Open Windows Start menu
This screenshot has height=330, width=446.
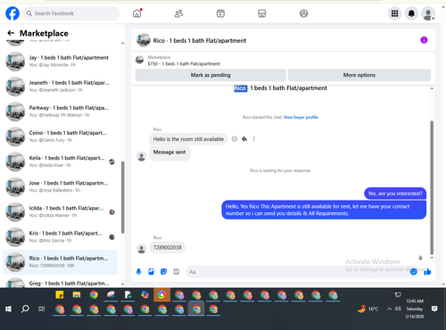(x=8, y=309)
